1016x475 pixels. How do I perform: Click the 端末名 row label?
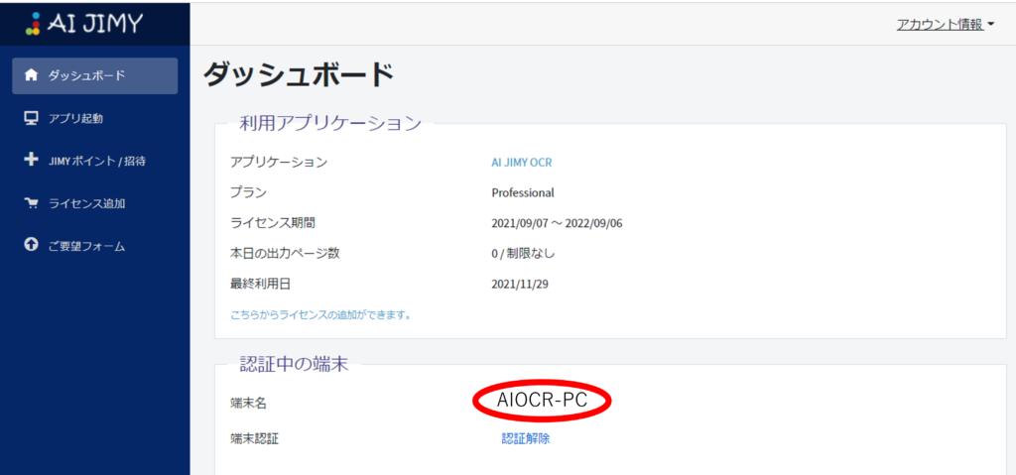(x=248, y=403)
